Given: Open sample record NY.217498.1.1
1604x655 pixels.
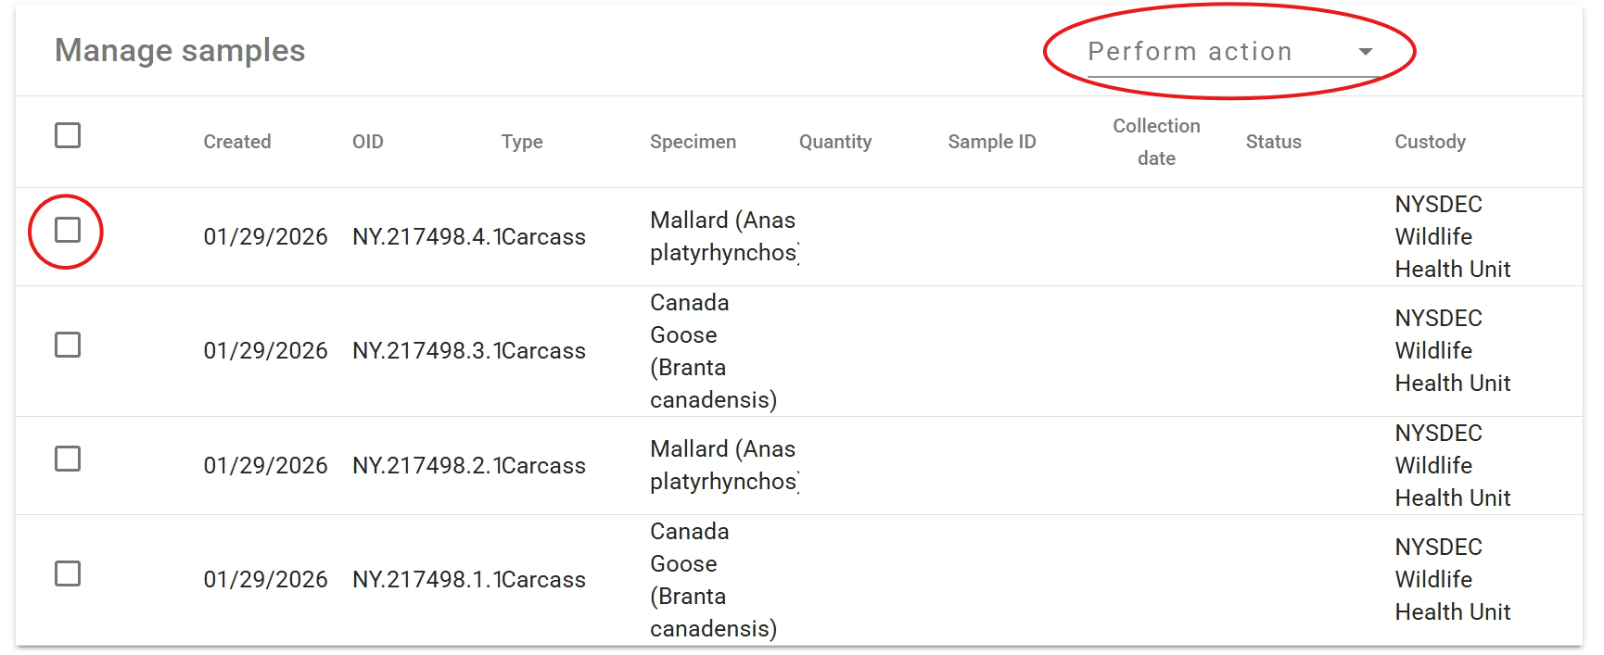Looking at the screenshot, I should coord(426,579).
